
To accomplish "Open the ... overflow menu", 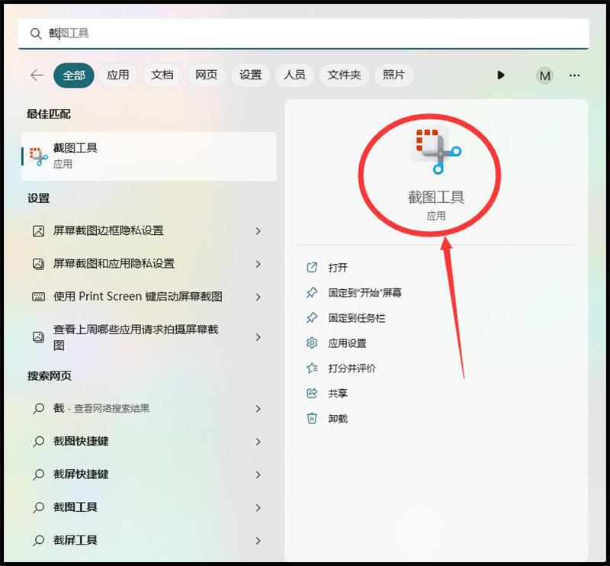I will 574,76.
